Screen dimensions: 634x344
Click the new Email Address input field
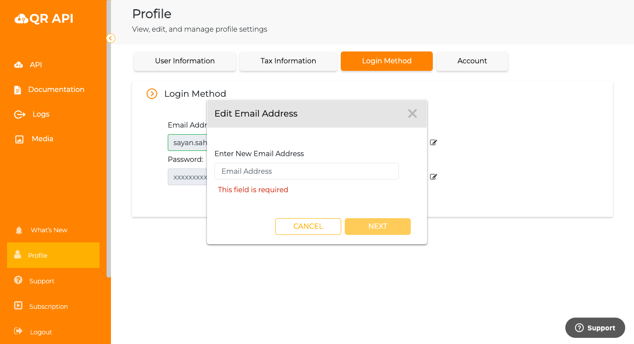tap(306, 171)
